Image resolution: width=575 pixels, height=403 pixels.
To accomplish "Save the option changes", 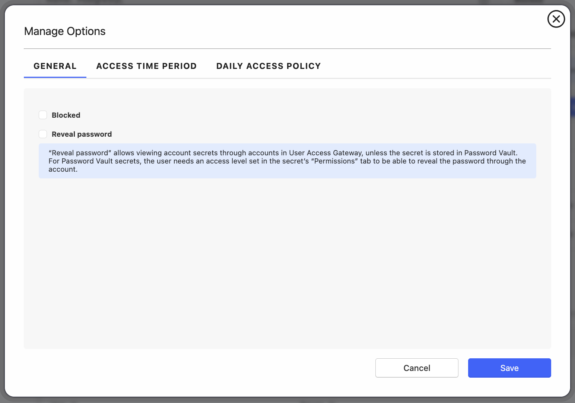I will (x=509, y=368).
